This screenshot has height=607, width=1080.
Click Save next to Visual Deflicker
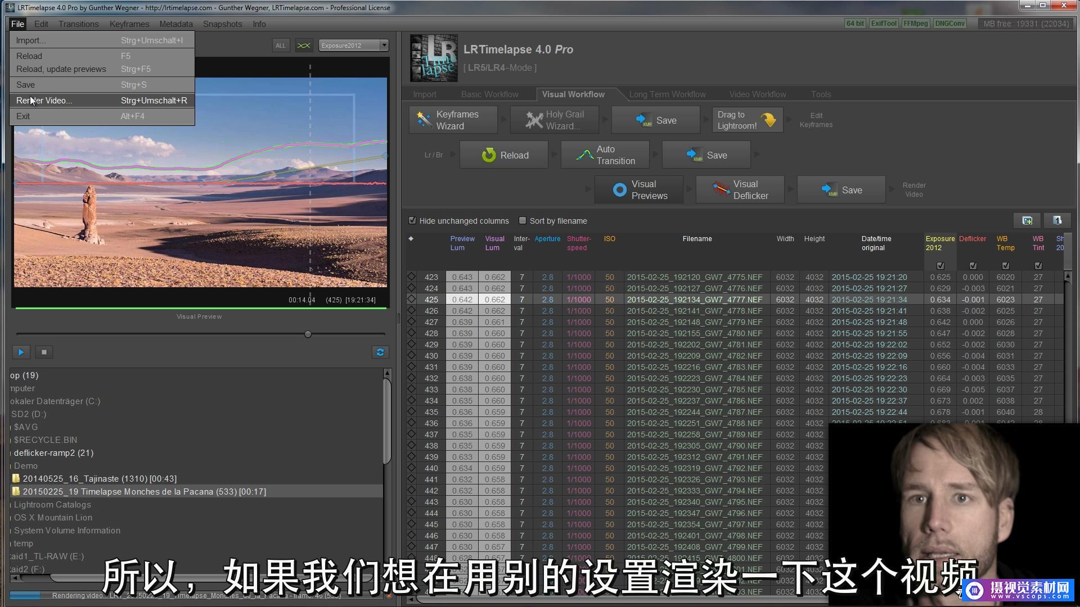(x=841, y=190)
